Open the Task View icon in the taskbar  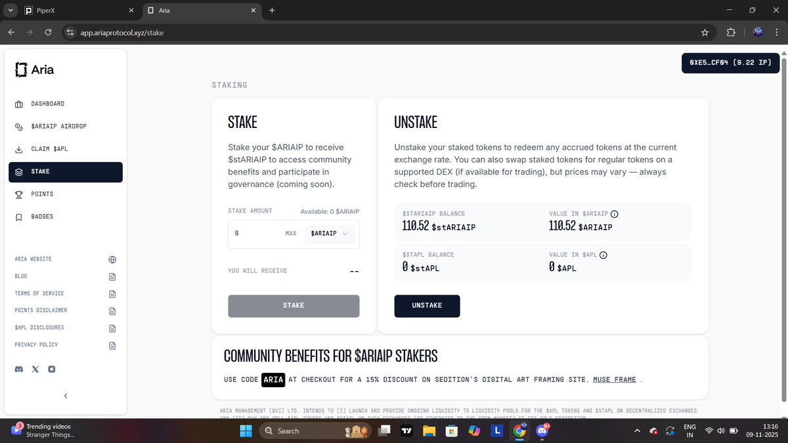click(x=384, y=431)
